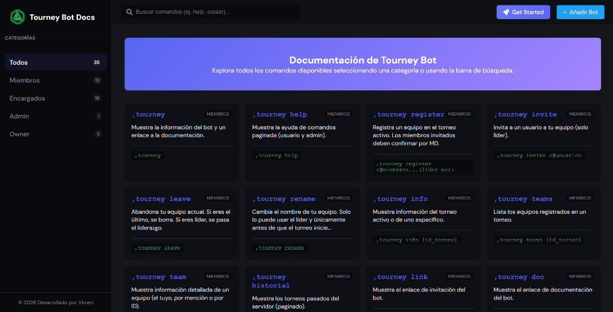Click the MIEMBROS badge on ,tourney teams card
Screen dimensions: 613x312
[579, 198]
